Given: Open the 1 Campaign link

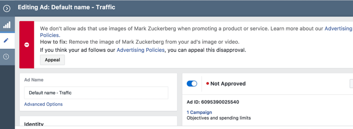Looking at the screenshot, I should 199,112.
